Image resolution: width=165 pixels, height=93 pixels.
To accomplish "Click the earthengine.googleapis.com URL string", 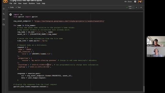I will point(69,21).
